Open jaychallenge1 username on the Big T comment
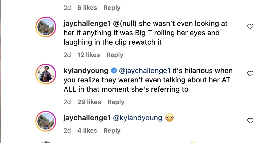255x143 pixels. [x=87, y=24]
